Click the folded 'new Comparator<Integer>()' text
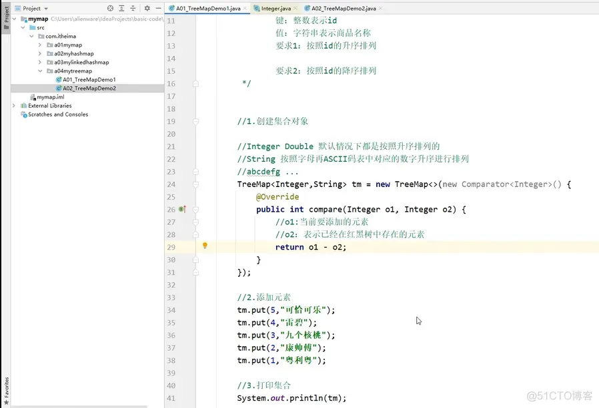This screenshot has width=599, height=408. coord(502,184)
